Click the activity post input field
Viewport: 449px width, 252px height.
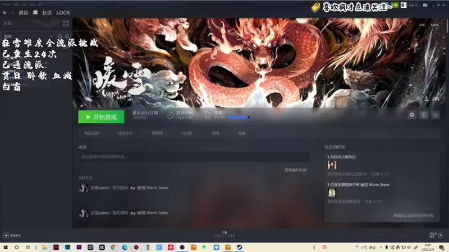tap(194, 157)
